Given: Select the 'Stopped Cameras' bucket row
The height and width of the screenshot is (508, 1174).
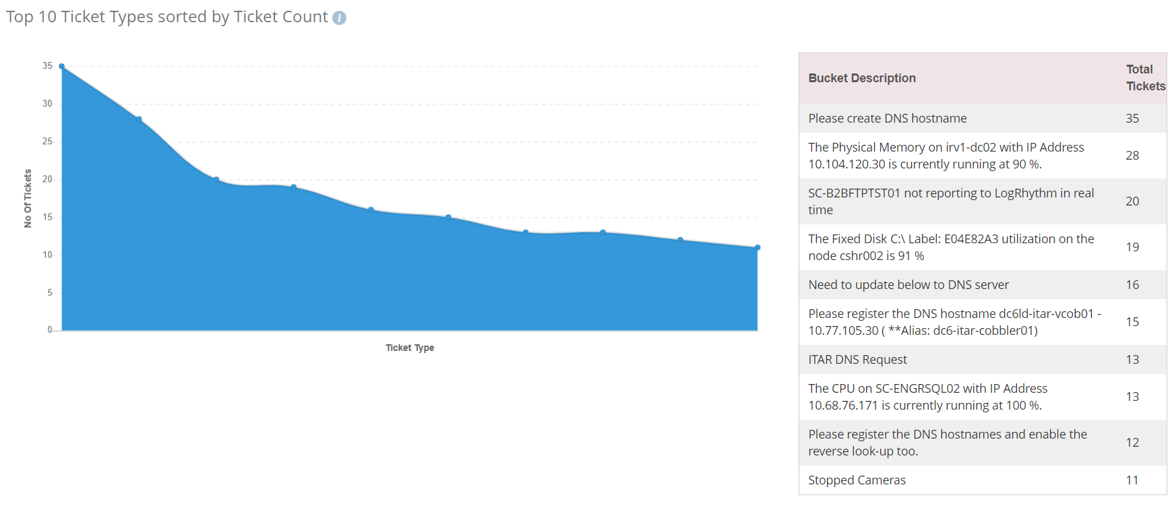Looking at the screenshot, I should [857, 480].
